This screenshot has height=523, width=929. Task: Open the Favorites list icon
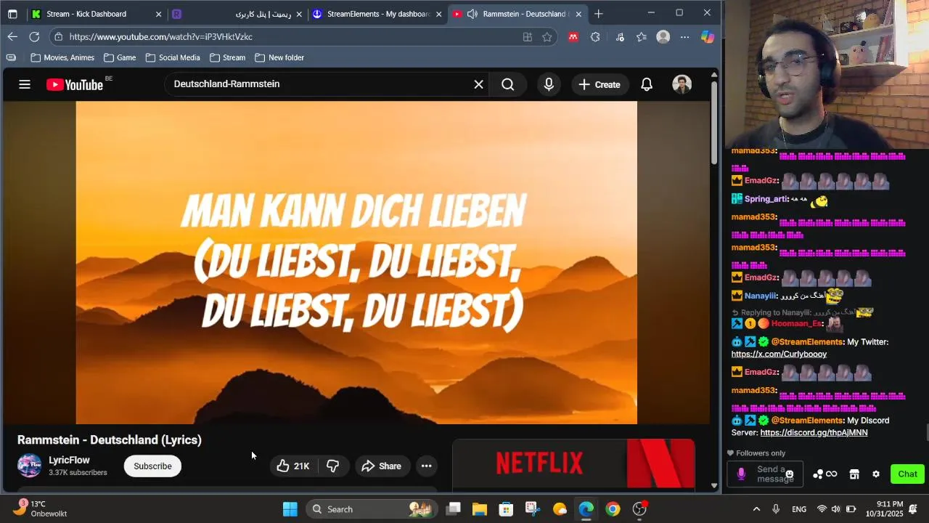[642, 36]
